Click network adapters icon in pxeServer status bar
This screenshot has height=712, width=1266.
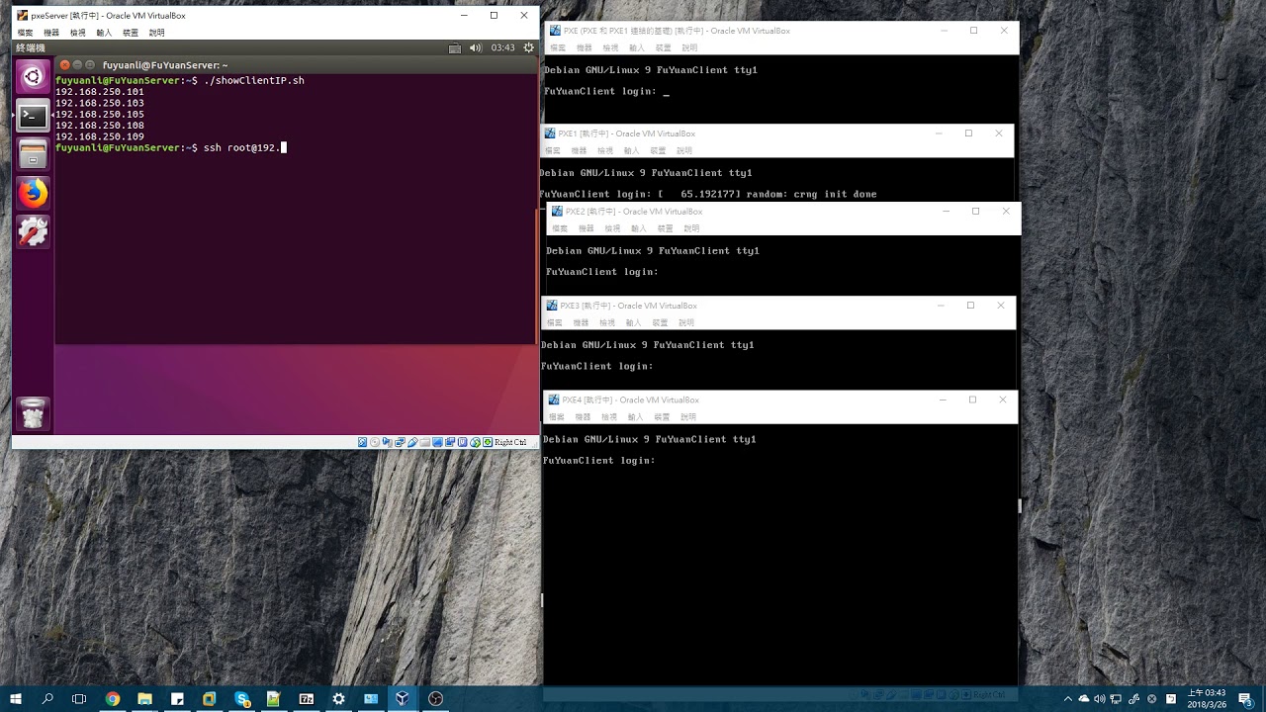[401, 442]
